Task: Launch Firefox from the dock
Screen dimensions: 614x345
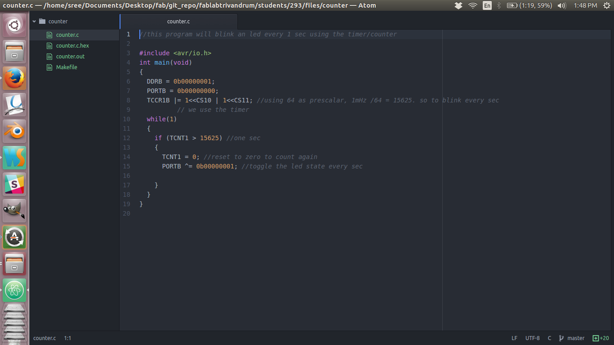Action: pos(15,78)
